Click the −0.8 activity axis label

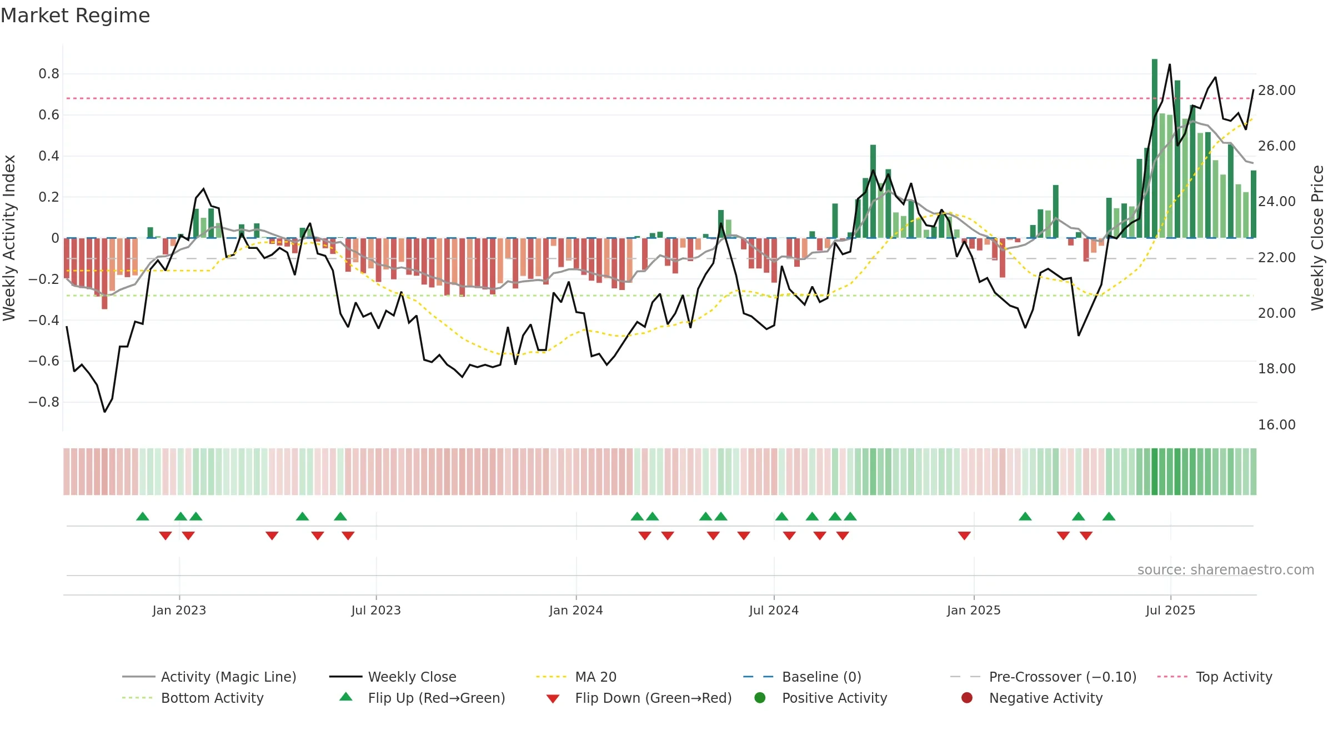click(44, 402)
